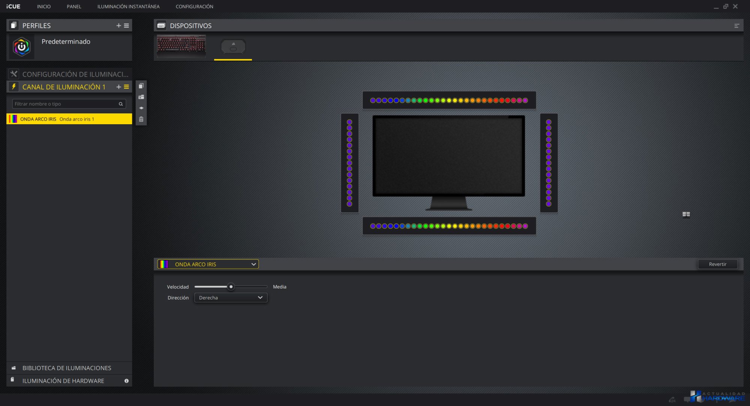Click the layout grid icon near monitor

coord(686,214)
